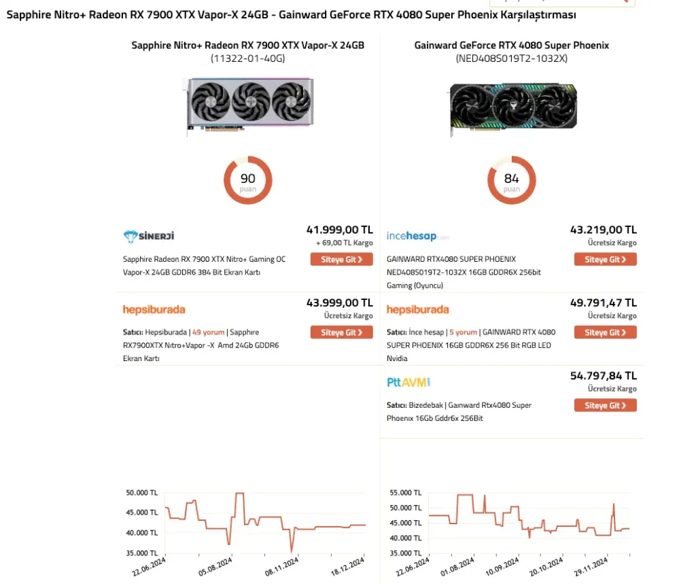Click the Sapphire price history chart
696x584 pixels.
[265, 522]
